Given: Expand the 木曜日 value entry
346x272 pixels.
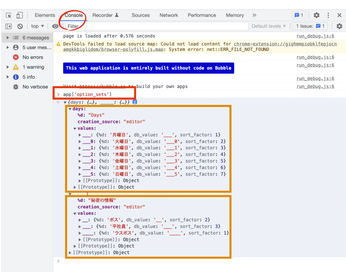Looking at the screenshot, I should (x=80, y=155).
